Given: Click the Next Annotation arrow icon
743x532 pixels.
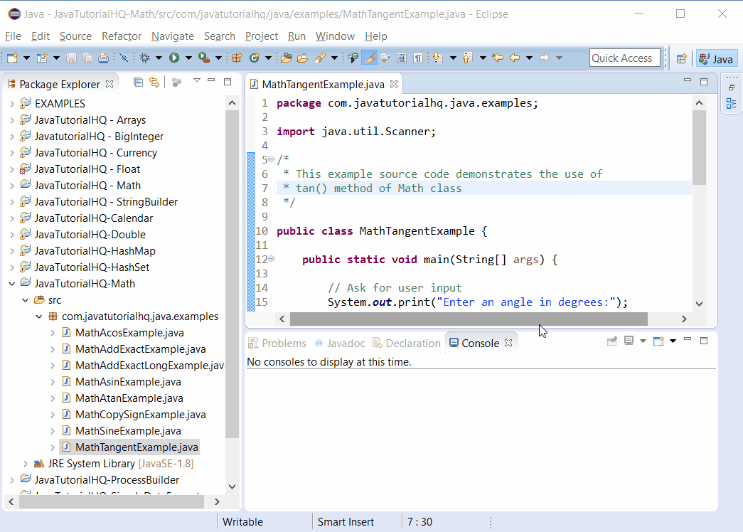Looking at the screenshot, I should click(x=437, y=58).
